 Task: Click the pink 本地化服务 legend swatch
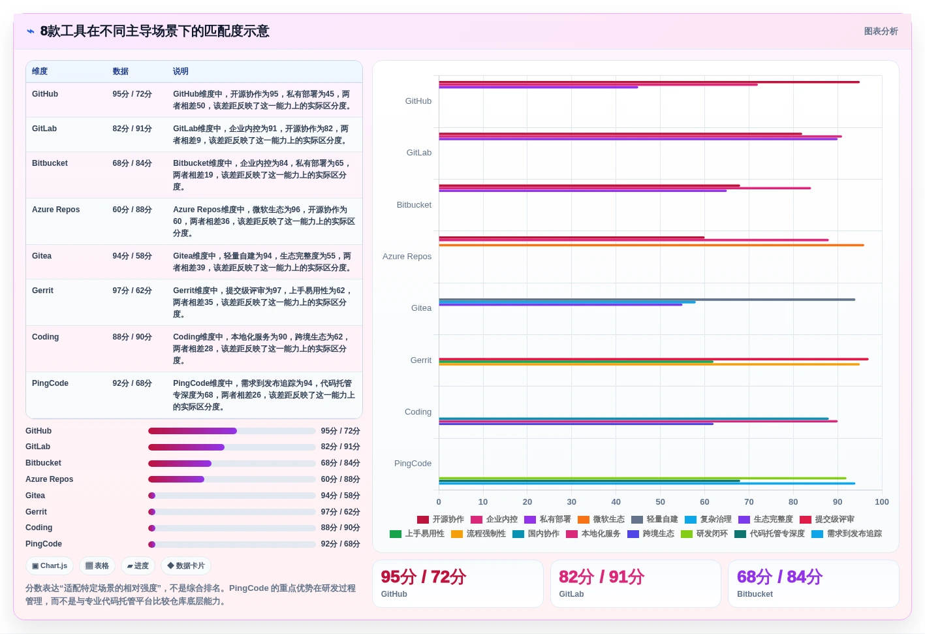[572, 534]
